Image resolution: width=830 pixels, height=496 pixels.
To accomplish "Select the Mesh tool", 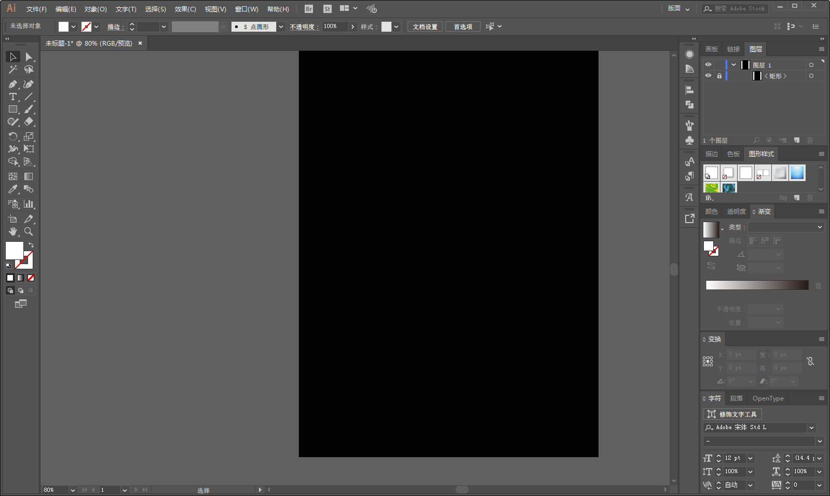I will [13, 176].
